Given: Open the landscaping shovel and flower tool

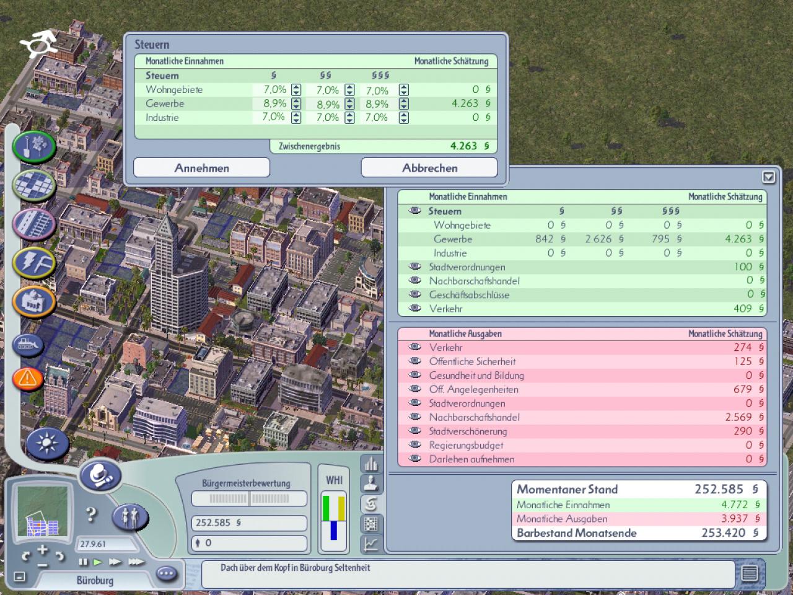Looking at the screenshot, I should [x=34, y=147].
